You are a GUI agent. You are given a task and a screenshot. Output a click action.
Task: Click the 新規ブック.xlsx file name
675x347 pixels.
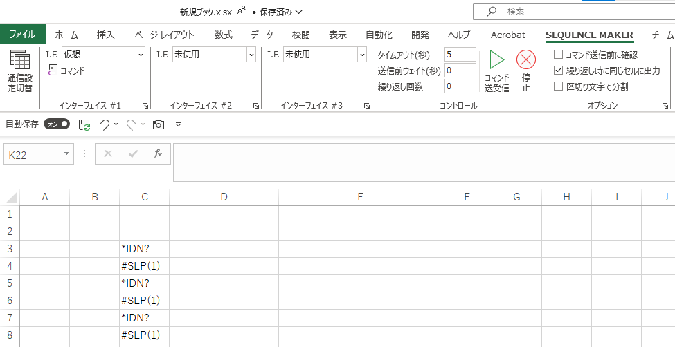(x=206, y=12)
